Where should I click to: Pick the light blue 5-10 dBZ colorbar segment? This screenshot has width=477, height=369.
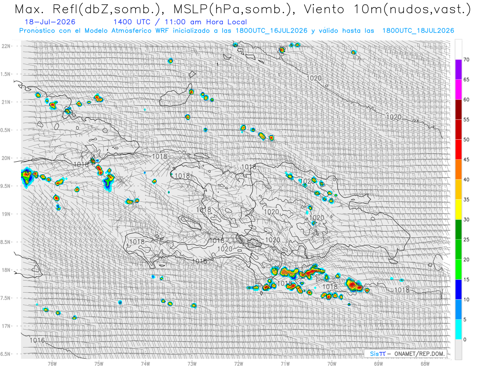[458, 309]
